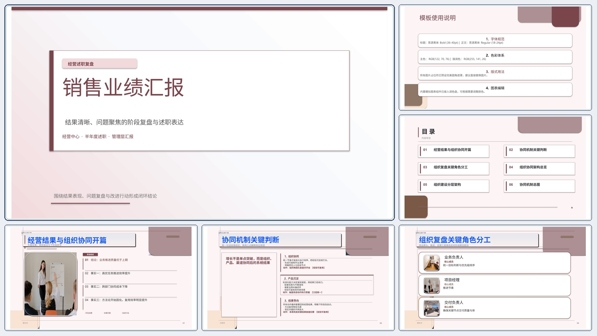Select the photo beside 交付负责人
The height and width of the screenshot is (336, 597).
tap(432, 308)
